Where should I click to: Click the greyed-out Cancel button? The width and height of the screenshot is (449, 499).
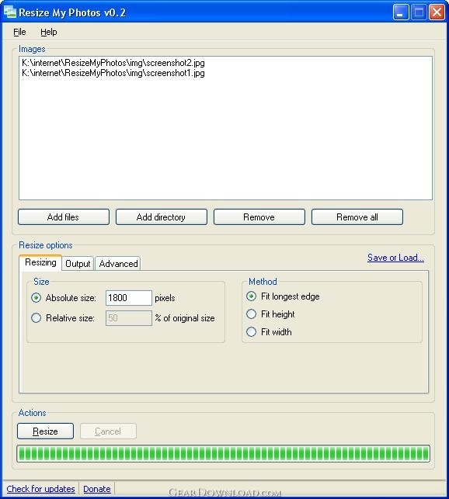108,431
